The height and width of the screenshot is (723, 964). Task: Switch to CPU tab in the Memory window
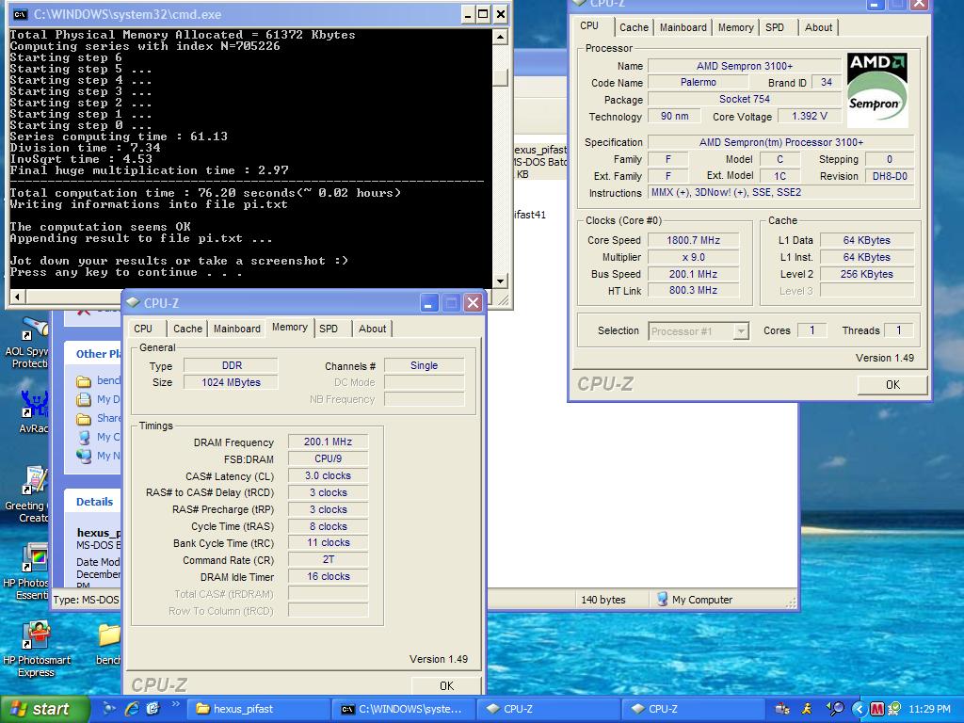click(x=143, y=329)
